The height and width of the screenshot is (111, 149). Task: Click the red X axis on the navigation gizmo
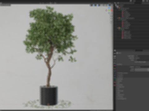coord(112,10)
